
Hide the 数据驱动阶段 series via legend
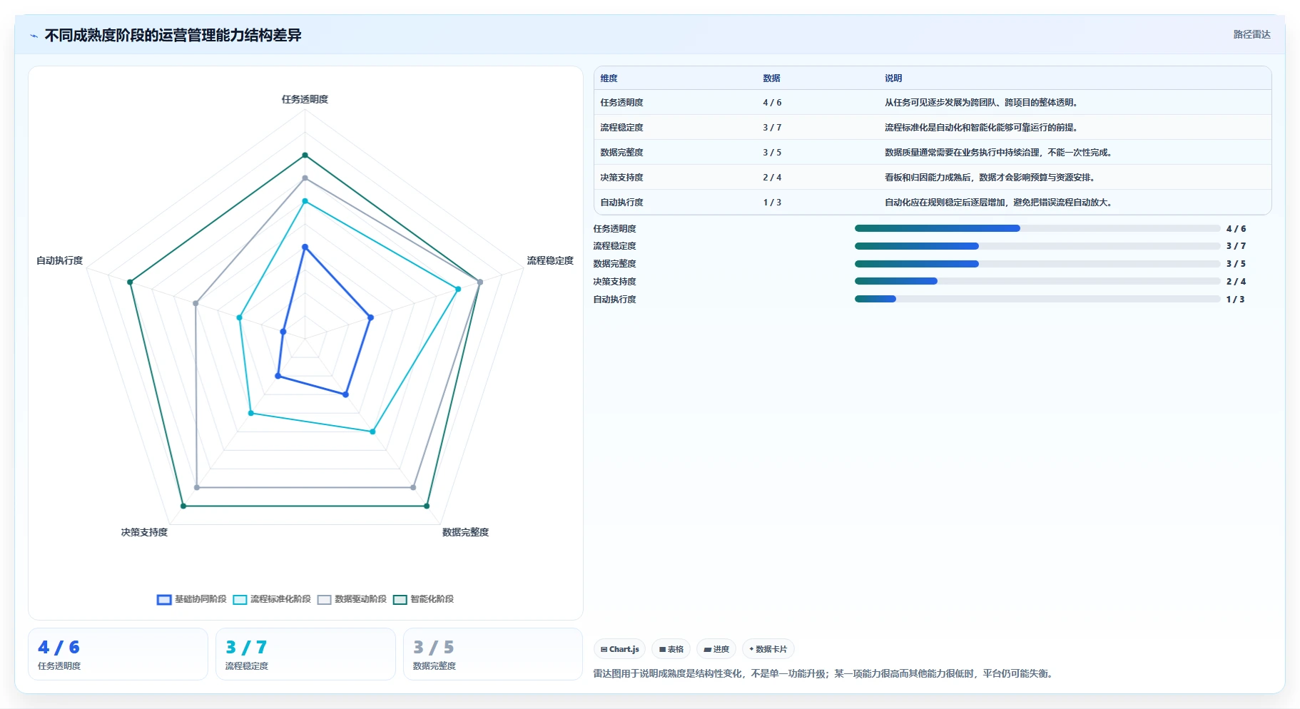352,599
